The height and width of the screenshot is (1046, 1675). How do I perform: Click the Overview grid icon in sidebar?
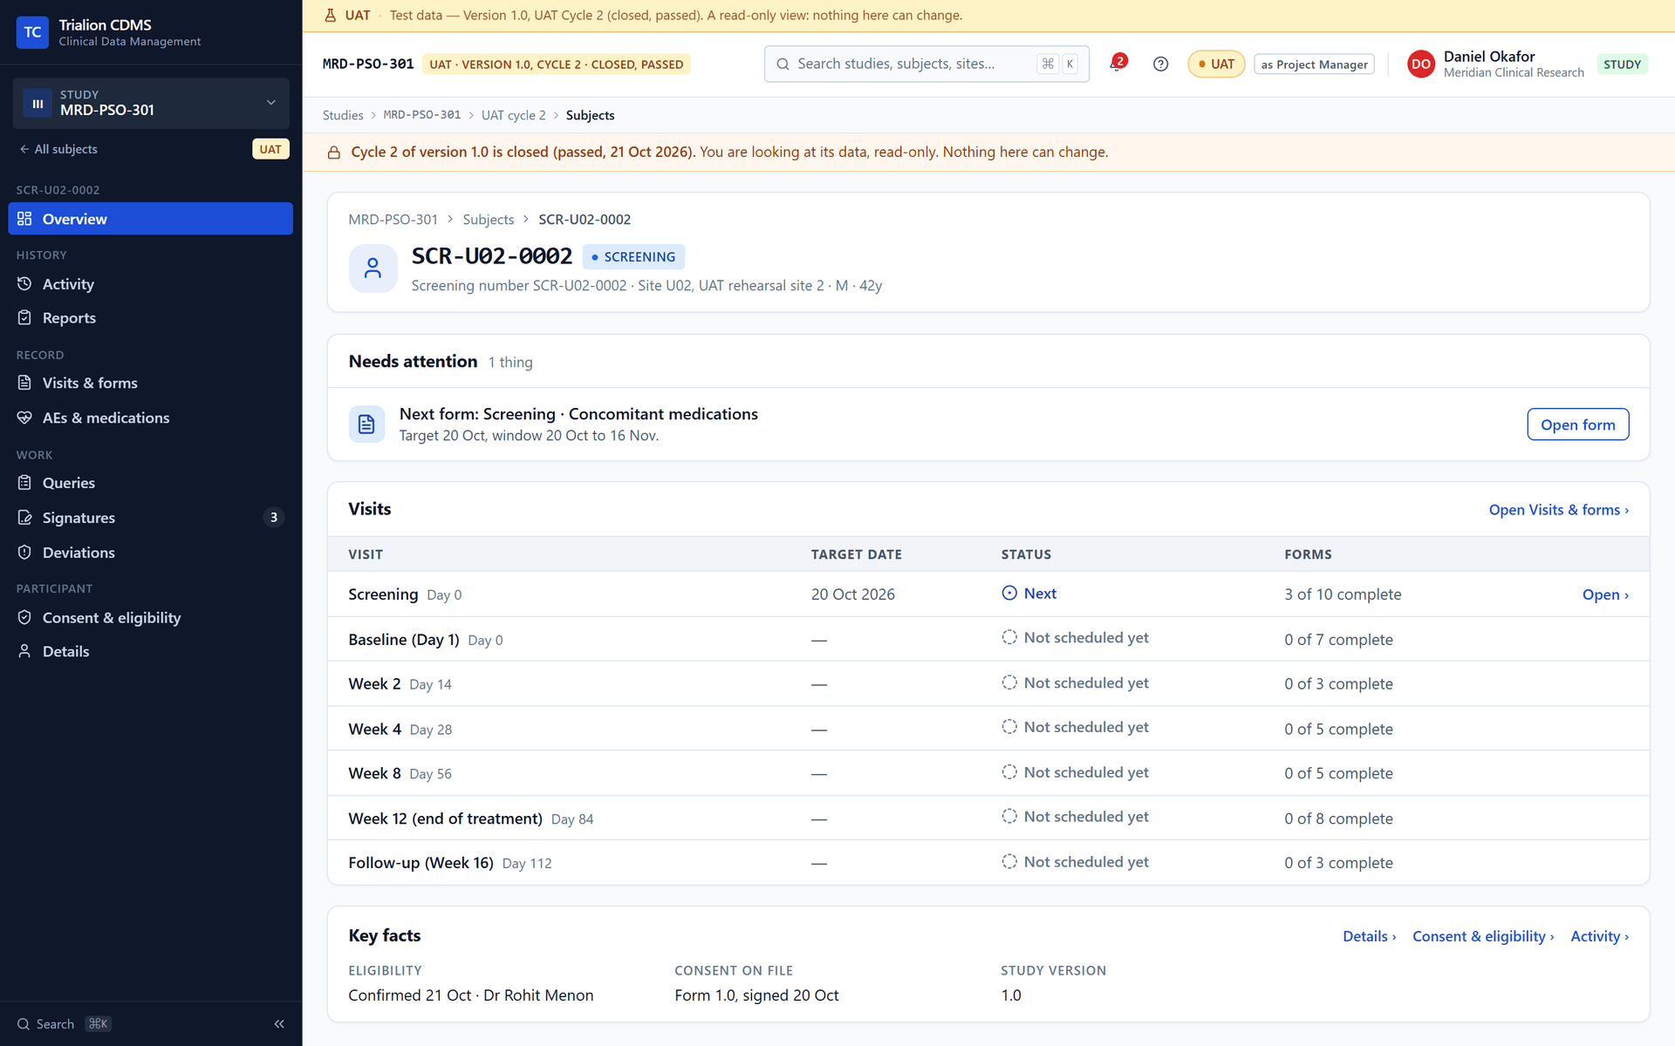coord(24,219)
